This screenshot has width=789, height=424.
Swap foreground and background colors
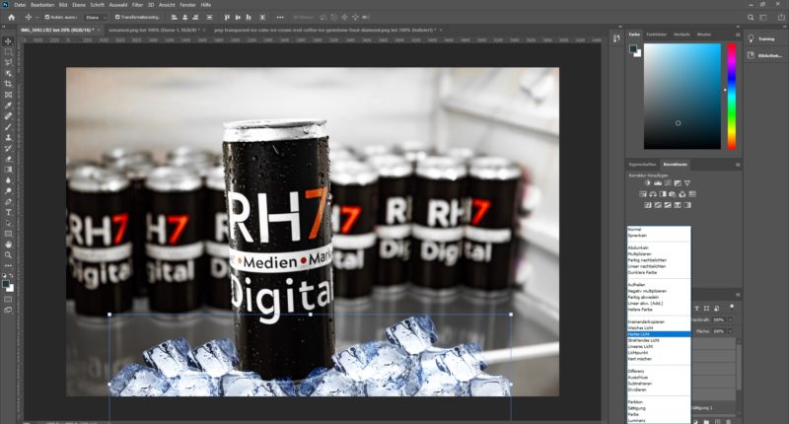(x=12, y=276)
